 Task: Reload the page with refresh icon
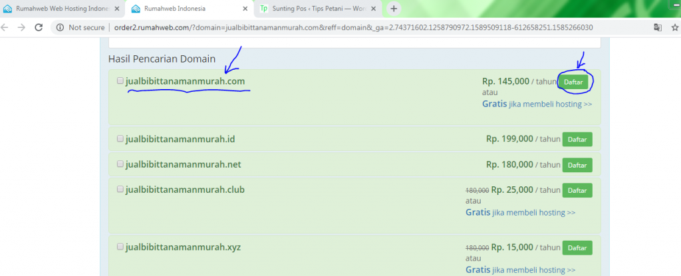[x=39, y=27]
